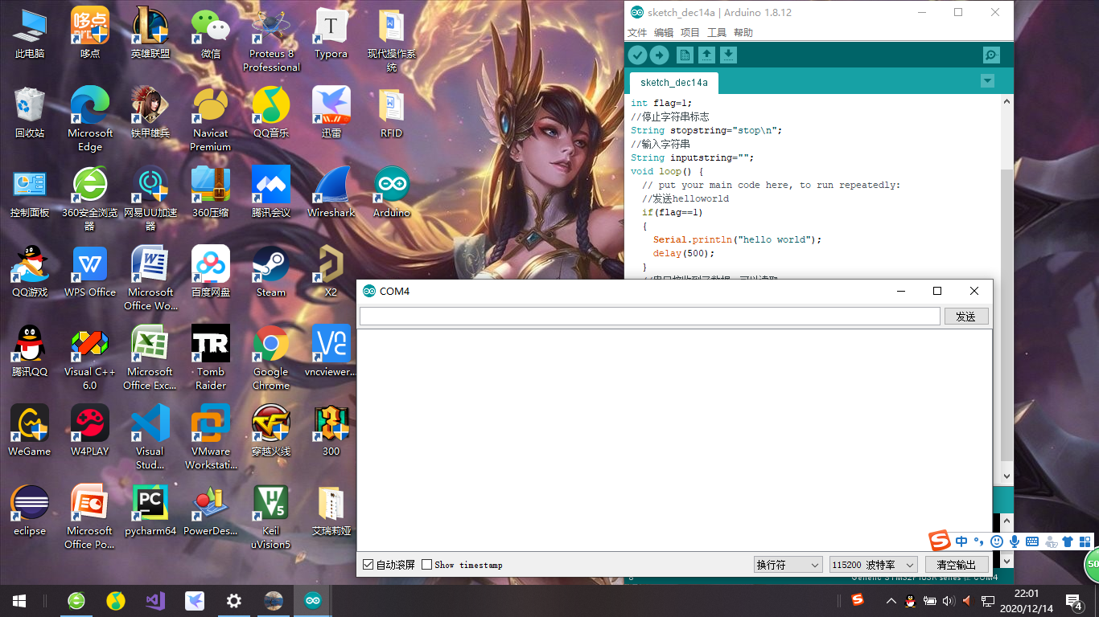This screenshot has width=1099, height=617.
Task: Select the 回收站 recycle bin icon
Action: (30, 114)
